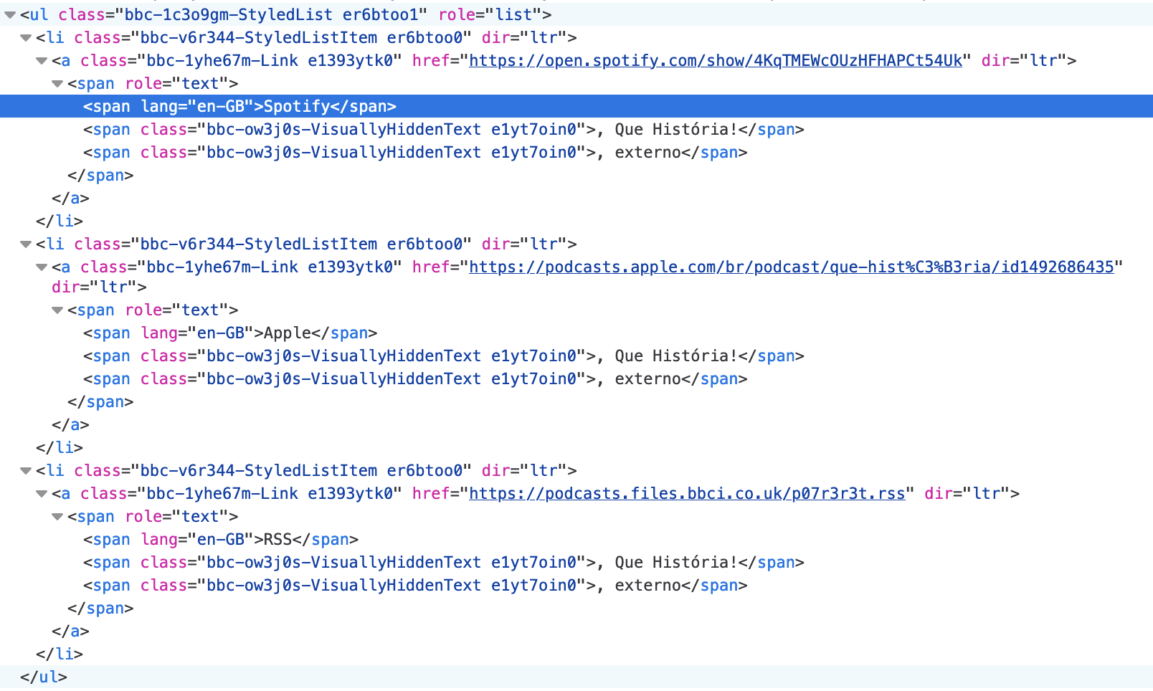Collapse the ul StyledList root node
The image size is (1153, 691).
click(x=9, y=14)
